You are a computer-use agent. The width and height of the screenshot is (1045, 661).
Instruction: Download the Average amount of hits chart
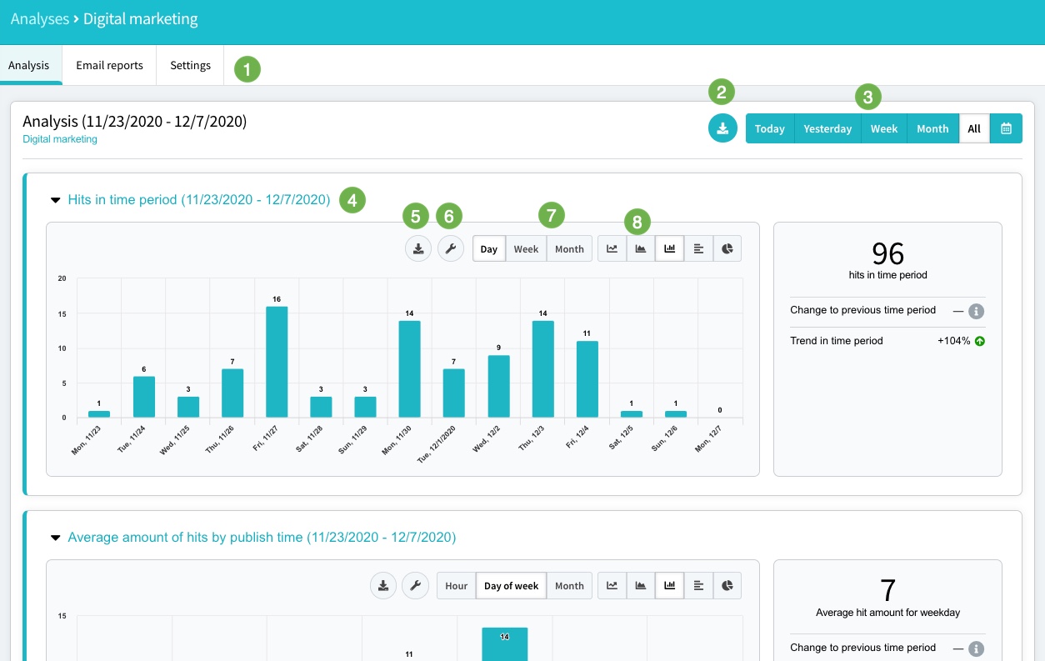click(383, 585)
